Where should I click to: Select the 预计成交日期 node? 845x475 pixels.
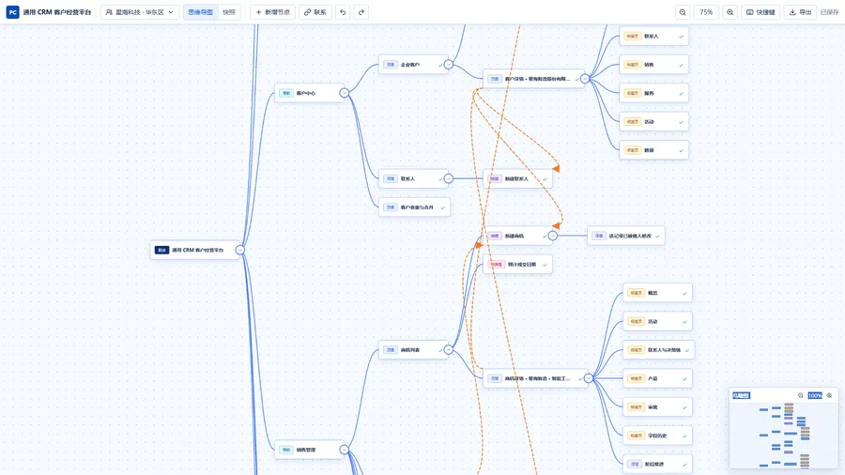517,265
